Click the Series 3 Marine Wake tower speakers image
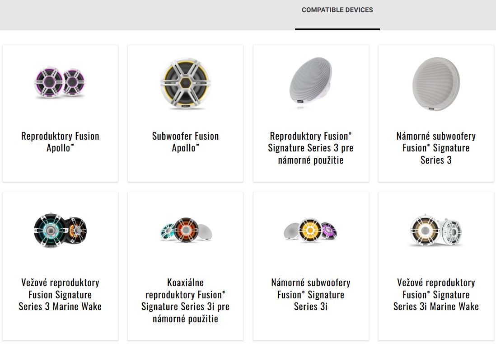The width and height of the screenshot is (496, 344). (x=60, y=230)
